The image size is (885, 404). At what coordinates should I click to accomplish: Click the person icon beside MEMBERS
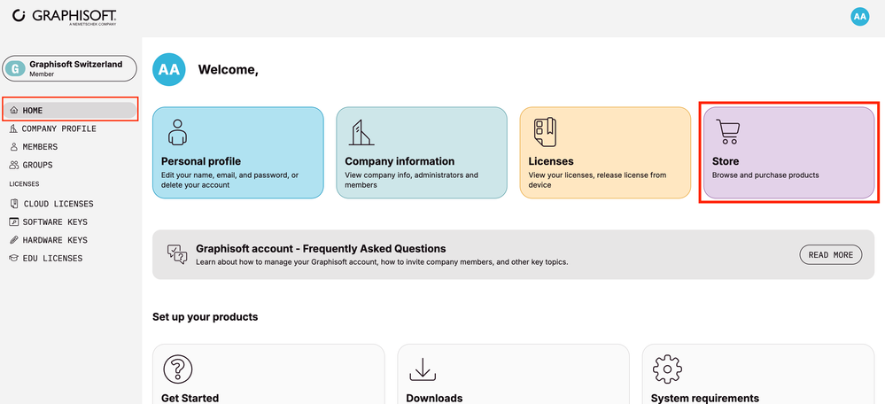(x=14, y=147)
